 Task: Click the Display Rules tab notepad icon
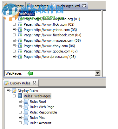7,83
